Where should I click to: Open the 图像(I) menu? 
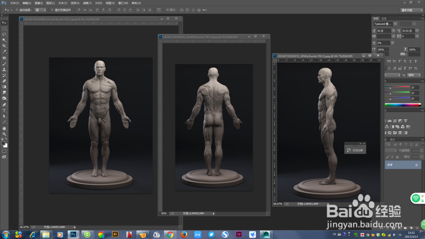coord(39,3)
